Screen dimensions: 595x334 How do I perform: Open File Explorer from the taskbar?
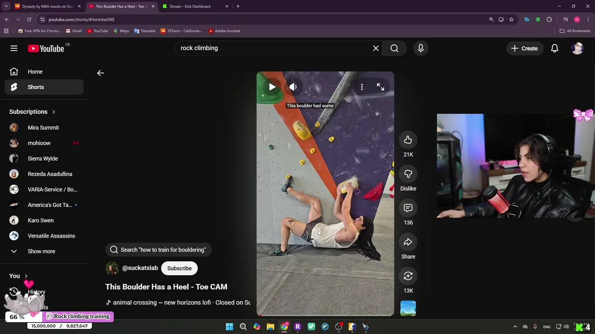click(x=270, y=327)
